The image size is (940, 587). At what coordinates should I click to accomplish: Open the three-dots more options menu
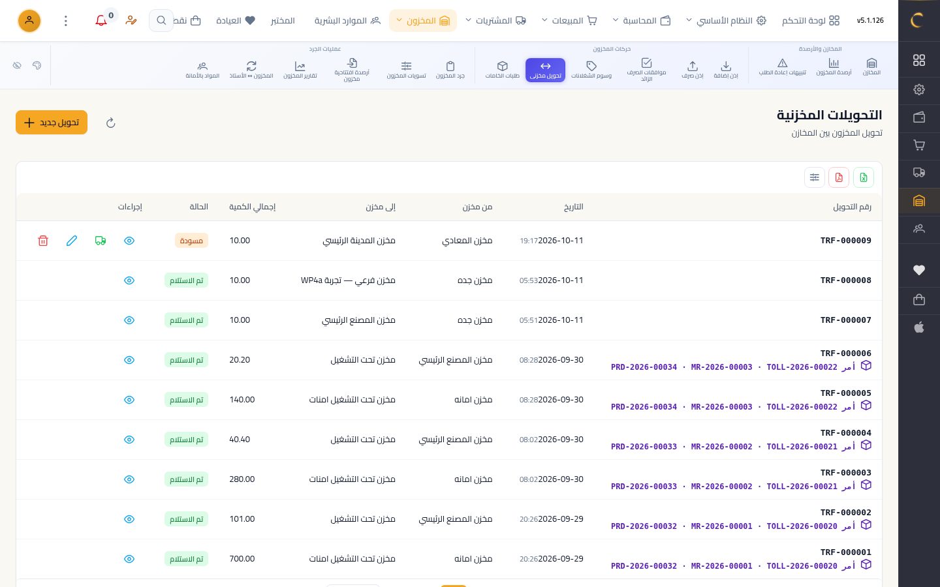[66, 21]
